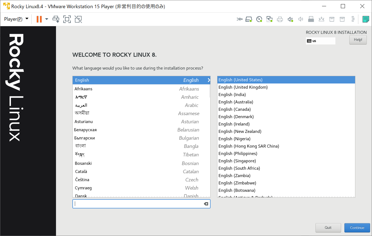Choose English (Singapore) locale
The image size is (372, 236).
click(x=286, y=161)
